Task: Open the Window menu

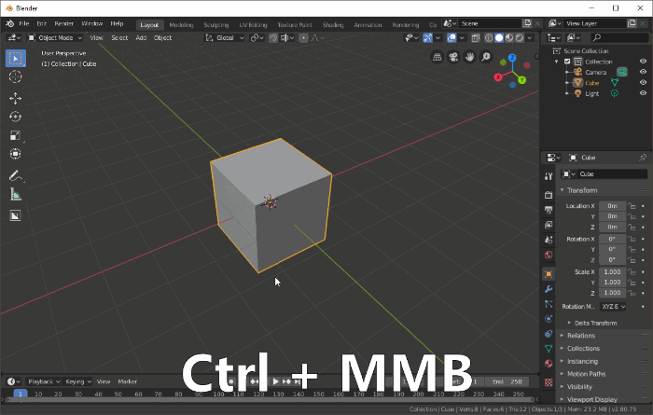Action: [x=92, y=23]
